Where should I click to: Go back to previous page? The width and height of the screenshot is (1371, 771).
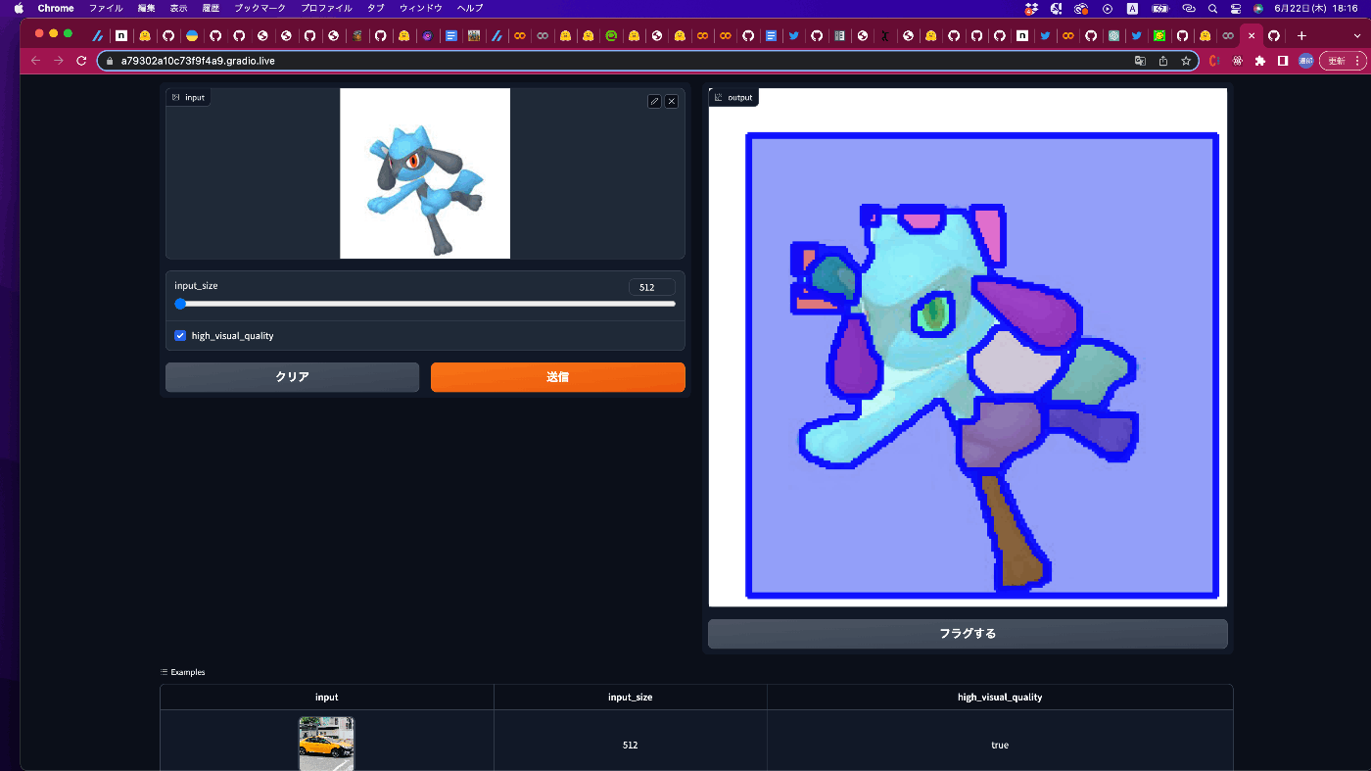coord(36,61)
